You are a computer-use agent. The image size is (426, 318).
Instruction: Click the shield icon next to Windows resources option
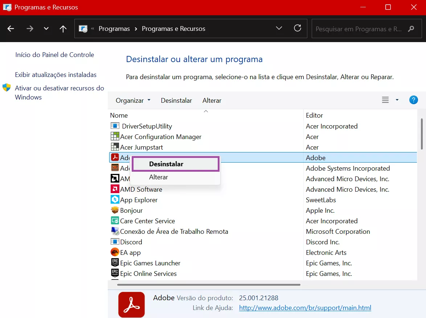(x=7, y=87)
